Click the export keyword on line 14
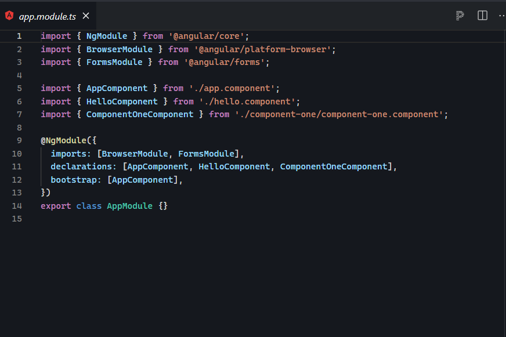This screenshot has height=337, width=506. [x=55, y=205]
